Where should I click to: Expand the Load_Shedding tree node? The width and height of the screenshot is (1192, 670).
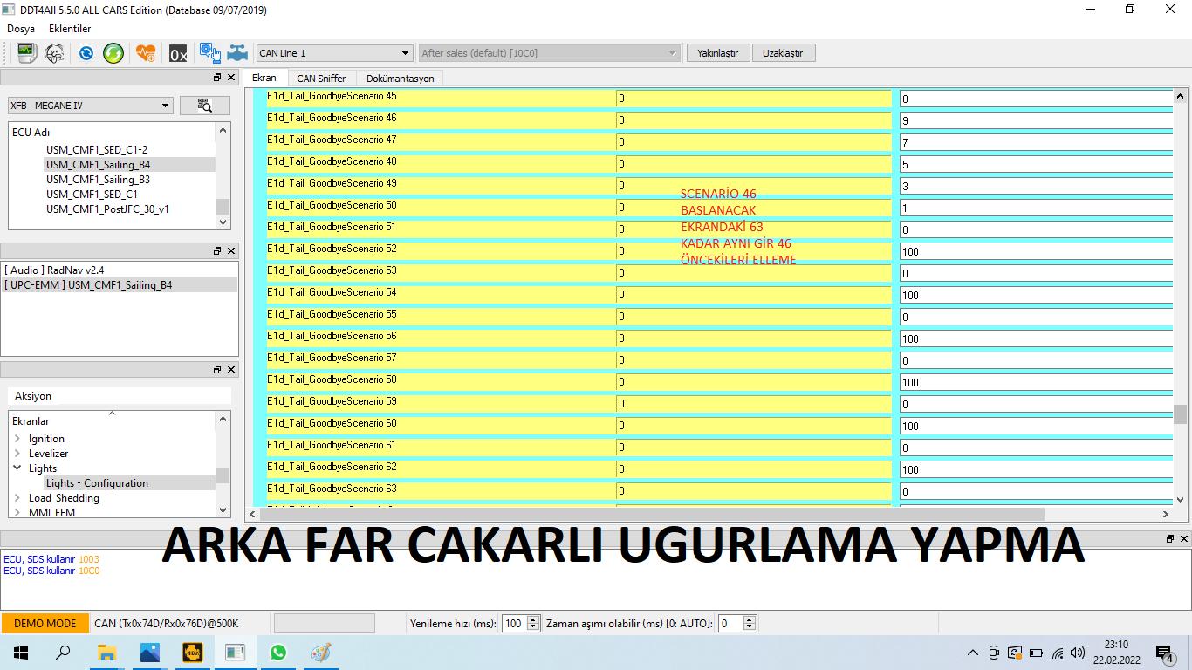pyautogui.click(x=17, y=498)
